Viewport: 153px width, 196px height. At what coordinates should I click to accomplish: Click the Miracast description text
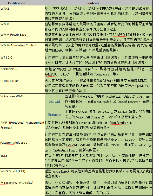point(99,188)
